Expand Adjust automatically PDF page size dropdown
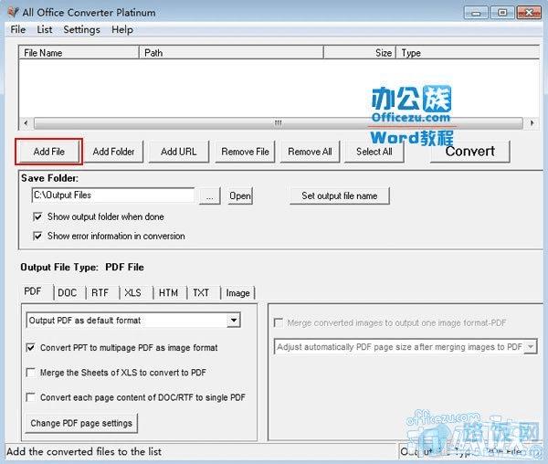Viewport: 548px width, 464px height. 531,346
